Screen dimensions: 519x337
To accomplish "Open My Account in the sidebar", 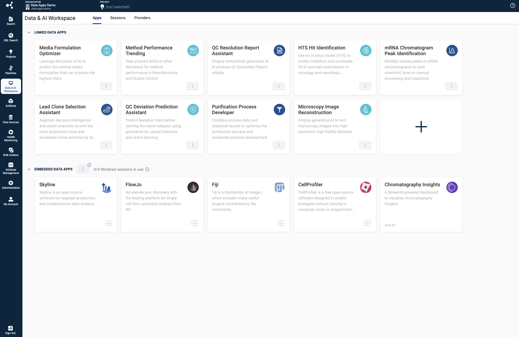I will (x=11, y=201).
